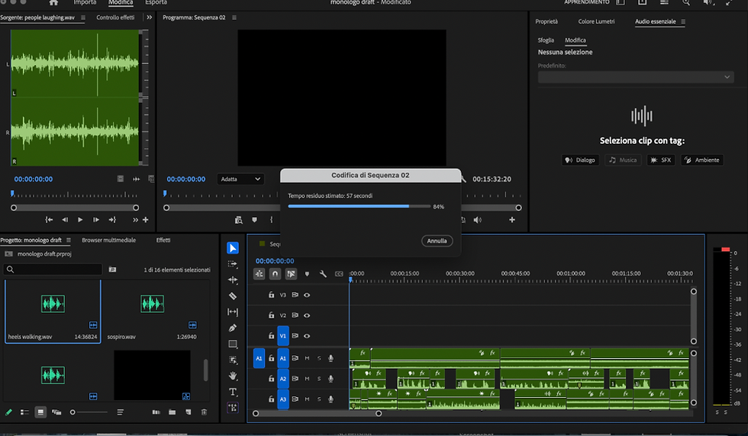
Task: Tag clip as Dialogo
Action: coord(580,160)
